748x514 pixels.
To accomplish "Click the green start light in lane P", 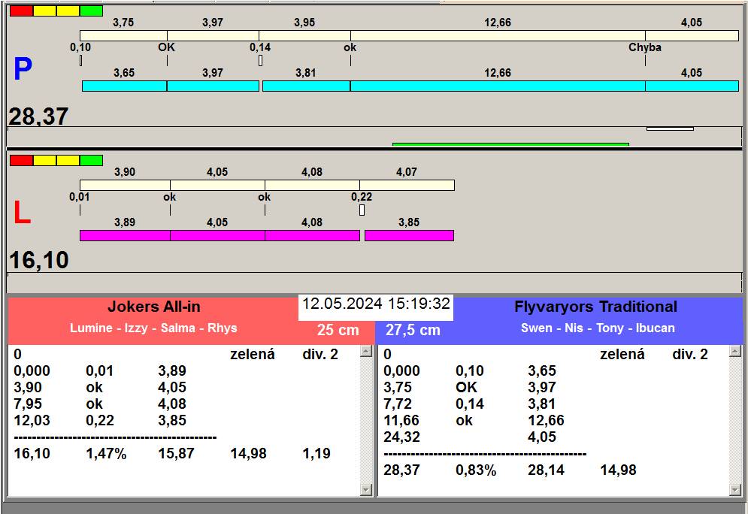I will click(91, 11).
